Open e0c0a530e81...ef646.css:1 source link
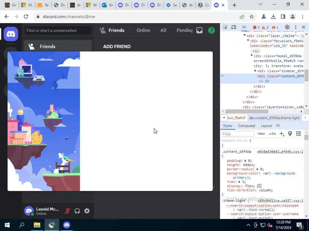The image size is (309, 231). [280, 152]
